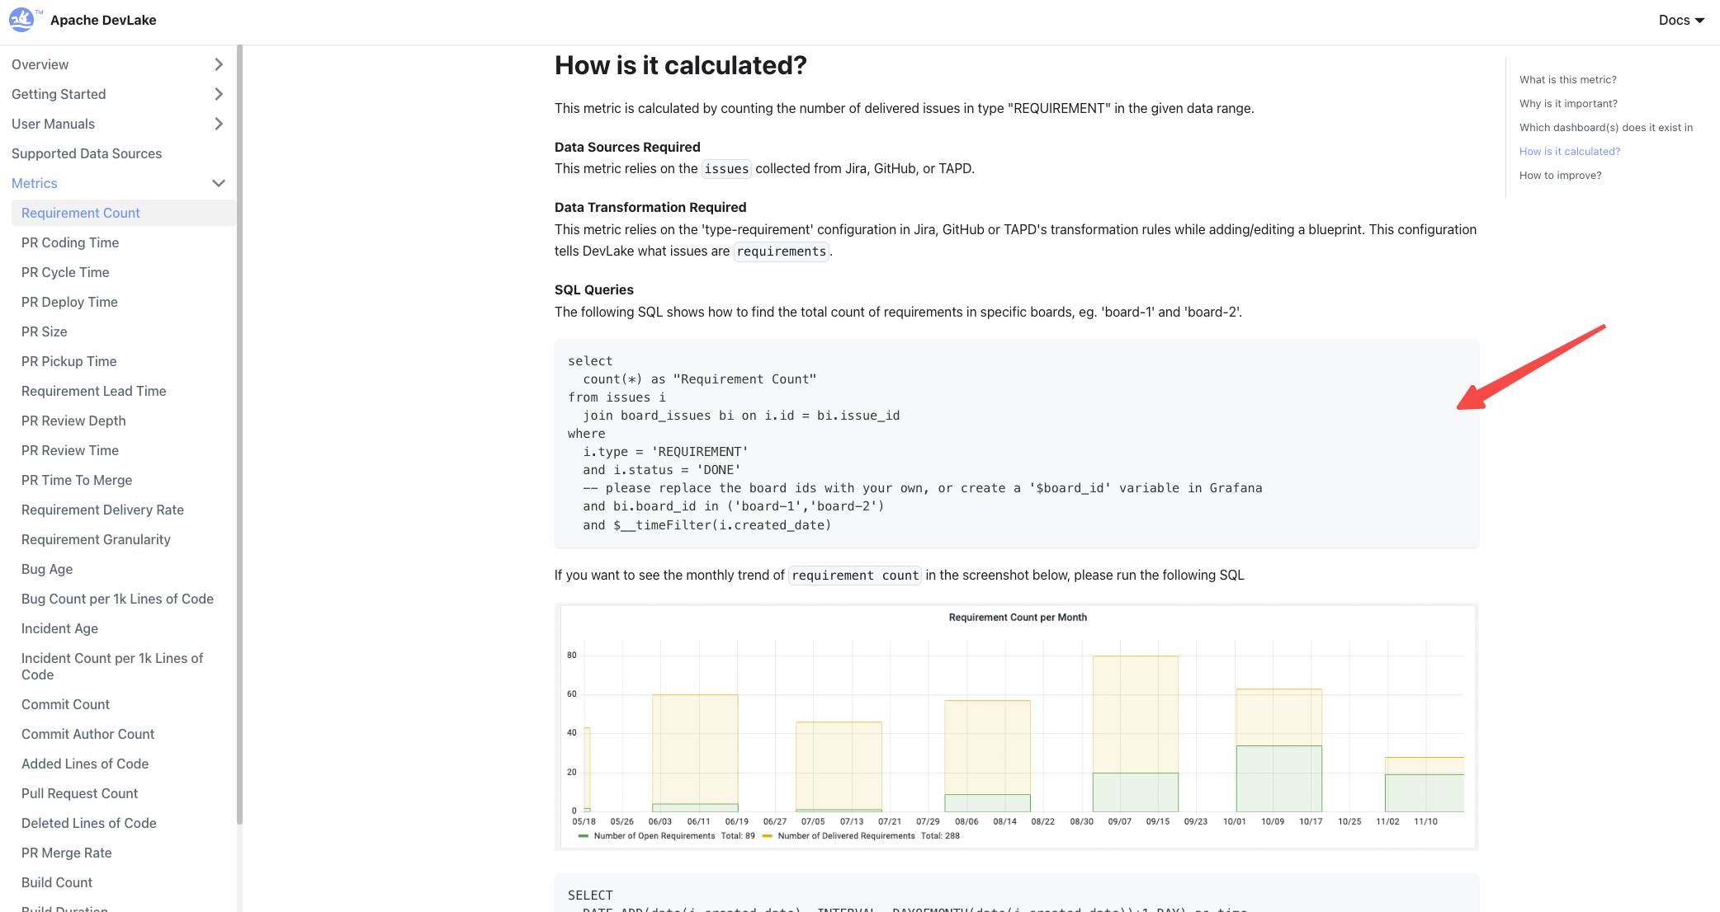Open Requirement Delivery Rate metric
1720x912 pixels.
[102, 510]
